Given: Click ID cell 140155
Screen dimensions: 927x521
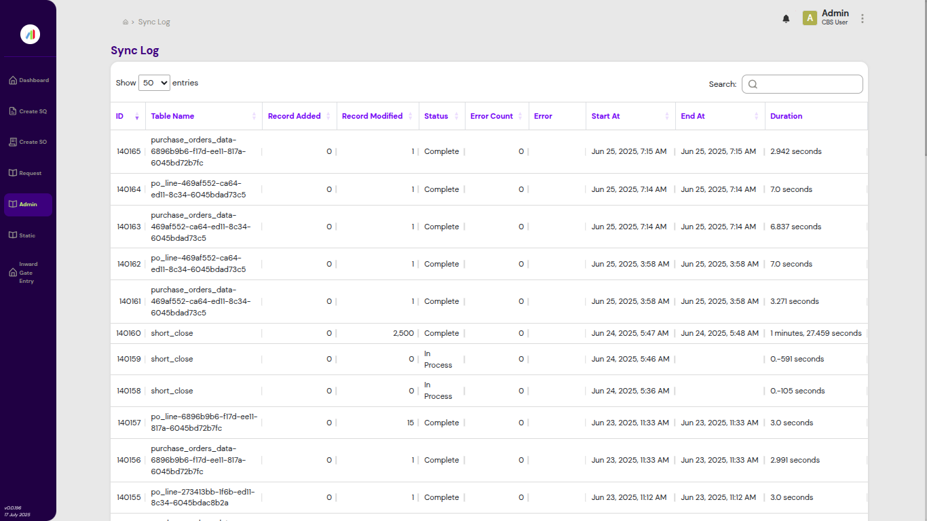Looking at the screenshot, I should (x=129, y=497).
